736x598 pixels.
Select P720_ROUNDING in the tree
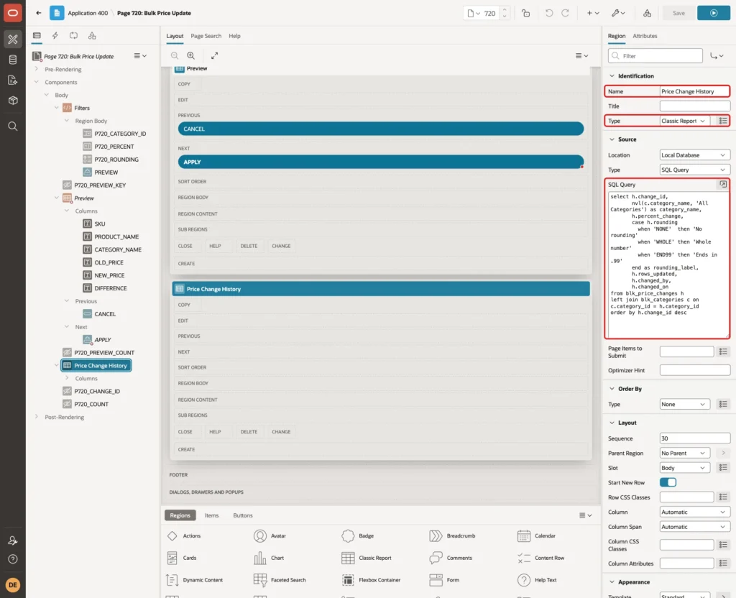click(x=116, y=160)
